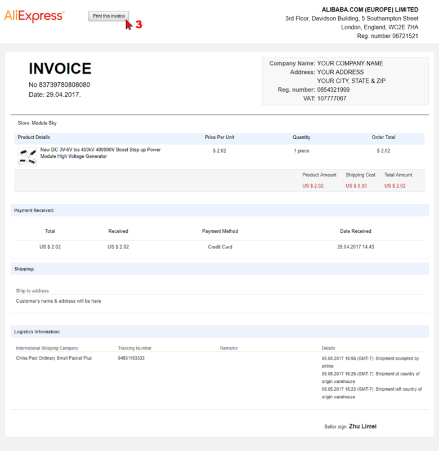Click the Price Per Unit column header

219,137
